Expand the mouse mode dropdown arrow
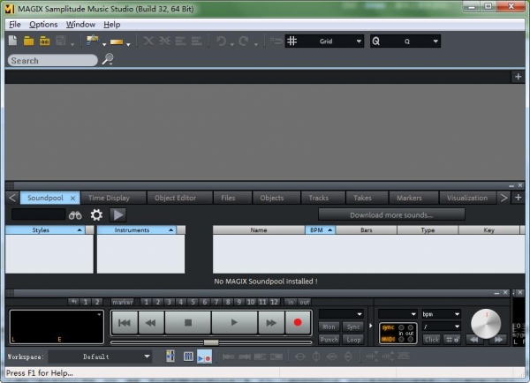 [x=104, y=45]
